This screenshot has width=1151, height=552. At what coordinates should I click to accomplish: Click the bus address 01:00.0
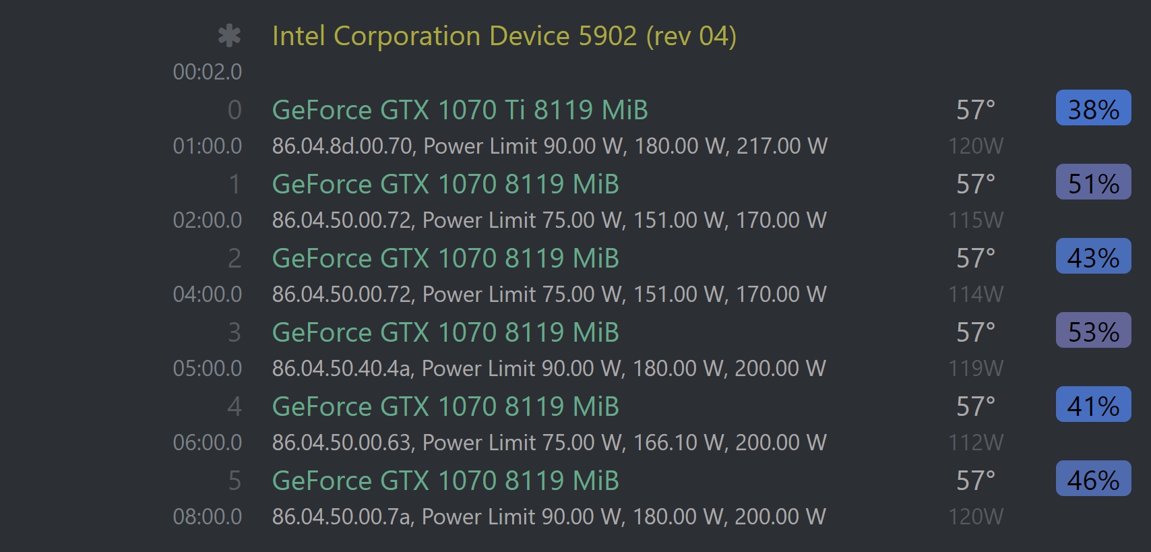208,146
